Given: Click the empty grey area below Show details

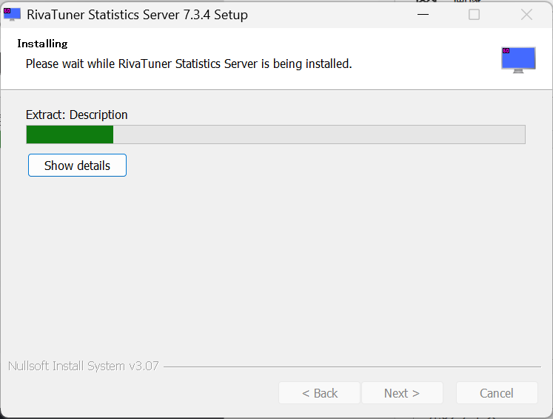Looking at the screenshot, I should pos(274,266).
